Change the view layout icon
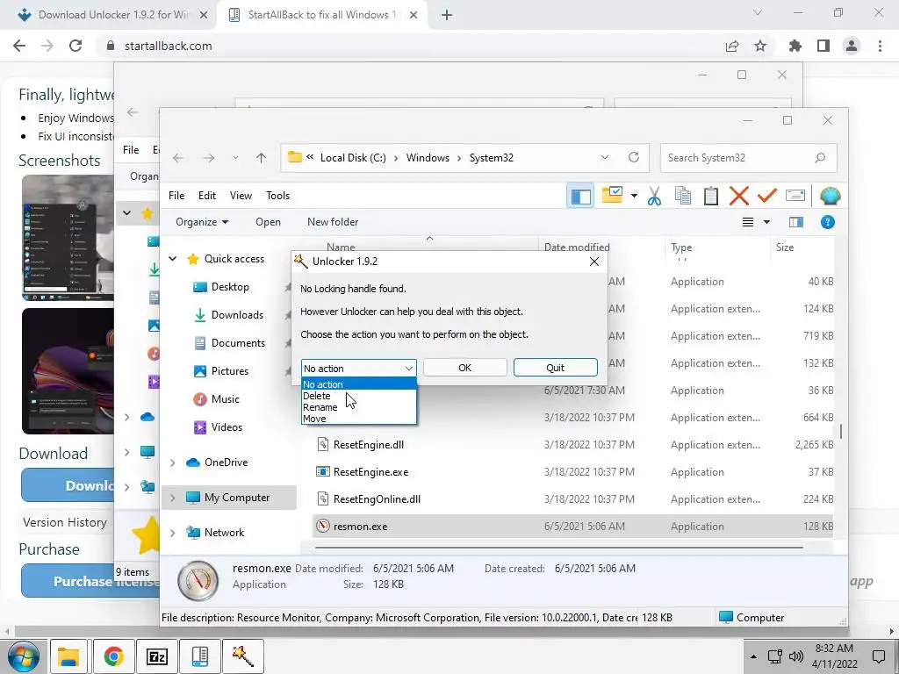Viewport: 899px width, 674px height. click(748, 222)
